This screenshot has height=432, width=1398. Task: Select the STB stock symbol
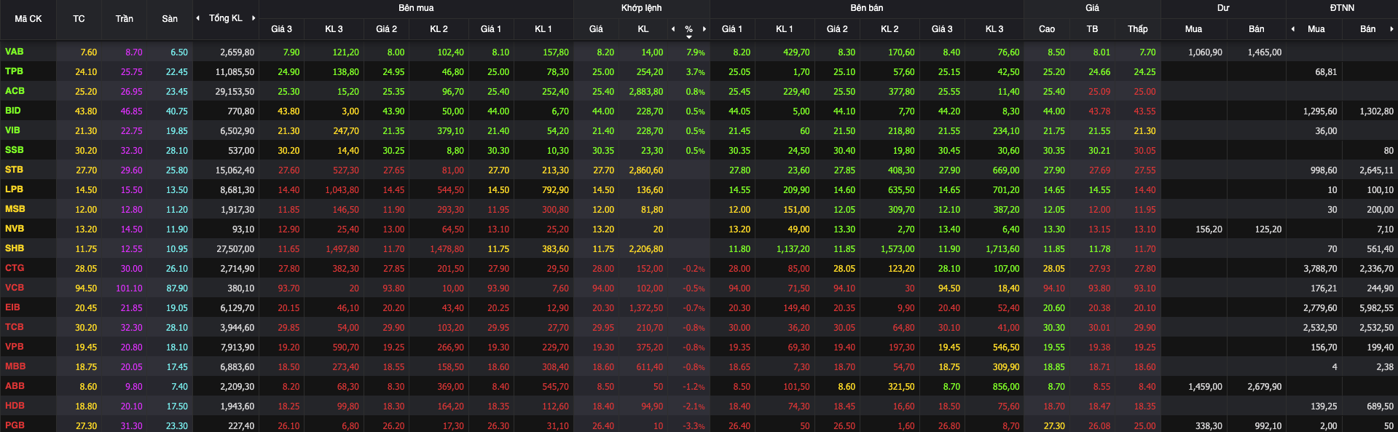14,170
